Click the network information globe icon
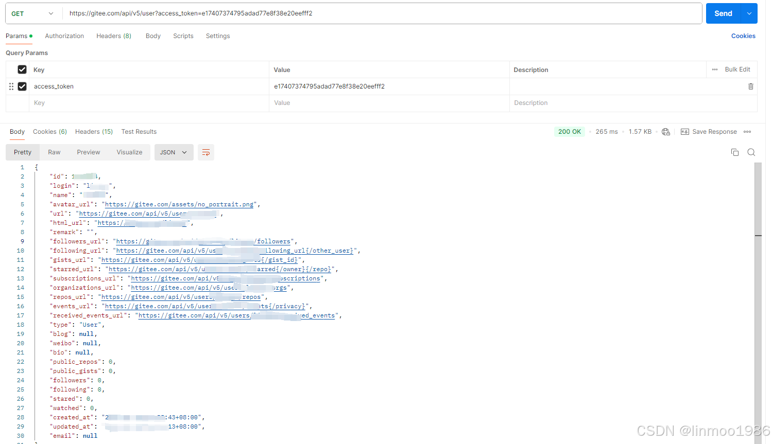The width and height of the screenshot is (772, 444). pyautogui.click(x=666, y=132)
